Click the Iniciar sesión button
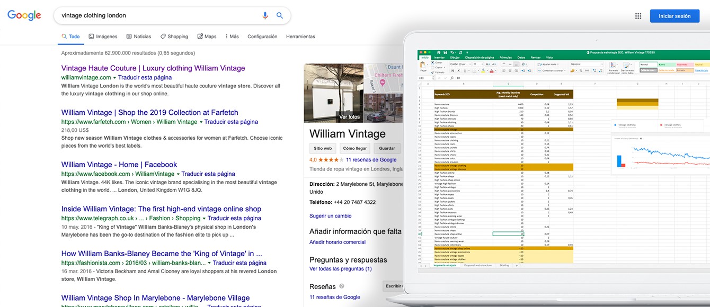Screen dimensions: 710x307 674,16
